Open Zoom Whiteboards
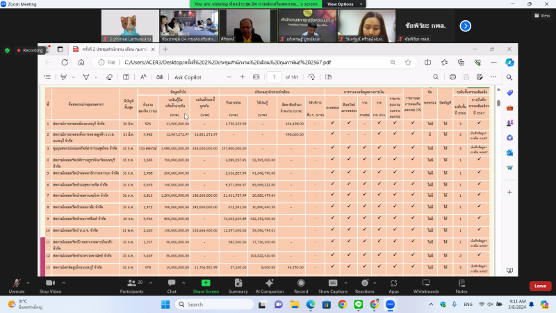This screenshot has height=313, width=556. [x=426, y=285]
